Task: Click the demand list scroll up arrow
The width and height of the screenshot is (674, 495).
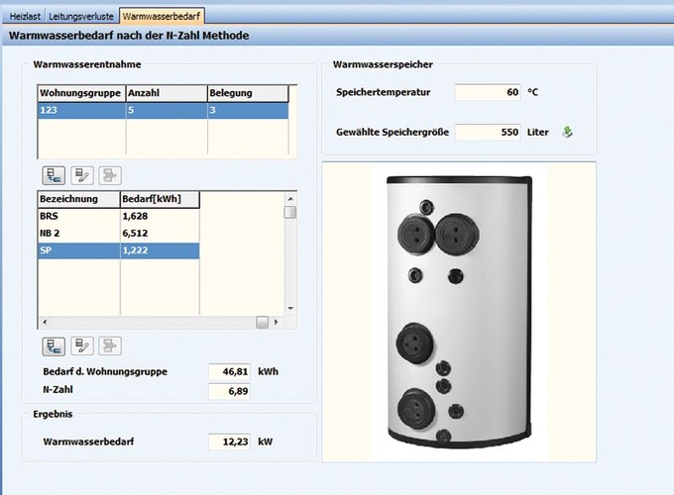Action: pos(290,198)
